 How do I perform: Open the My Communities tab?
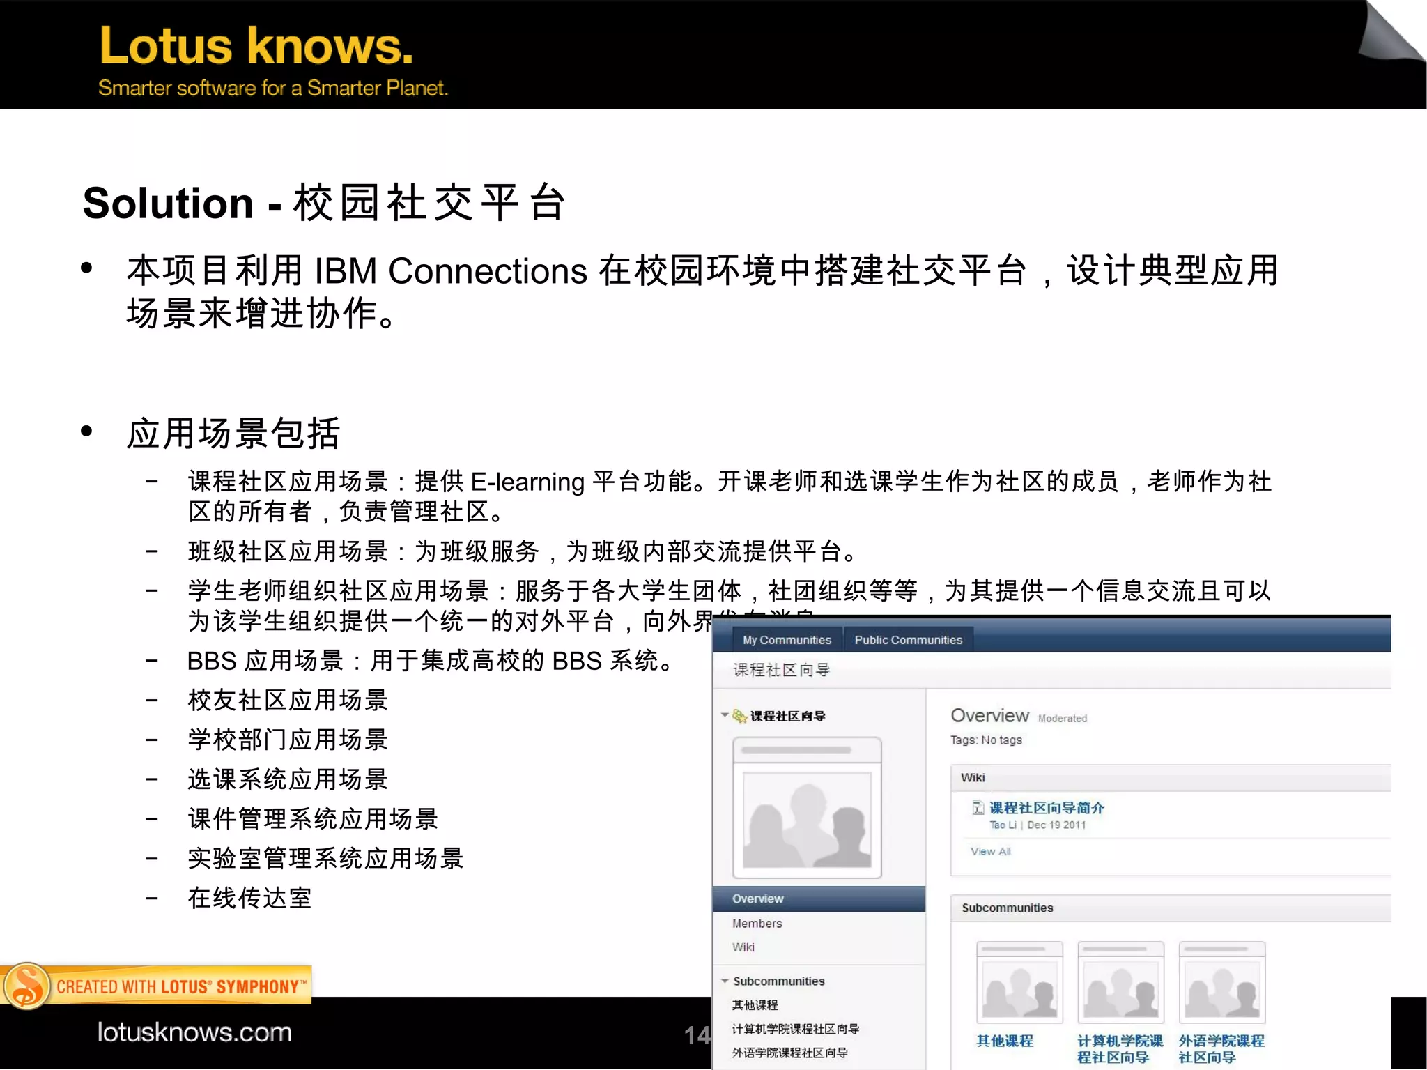[787, 640]
